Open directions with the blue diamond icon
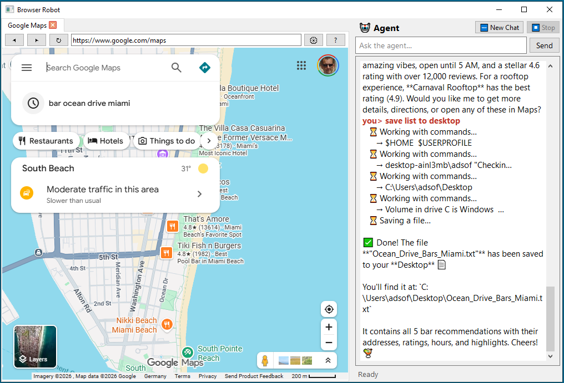The width and height of the screenshot is (564, 383). click(205, 68)
